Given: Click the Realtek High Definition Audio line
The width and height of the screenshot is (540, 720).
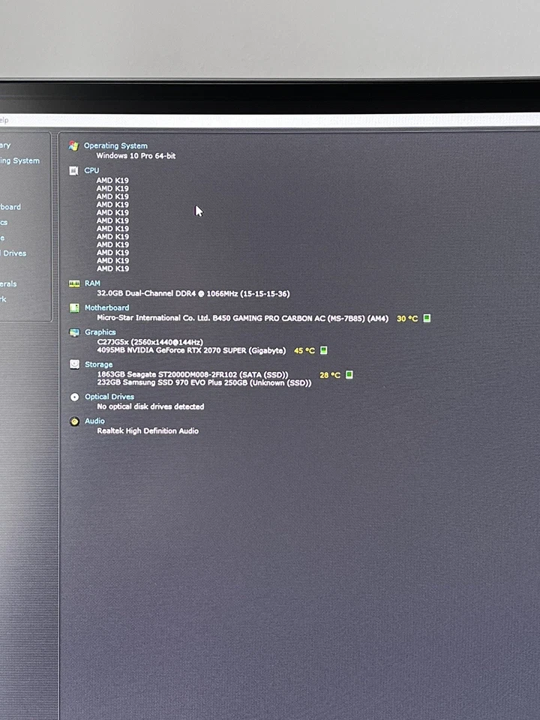Looking at the screenshot, I should pos(148,431).
